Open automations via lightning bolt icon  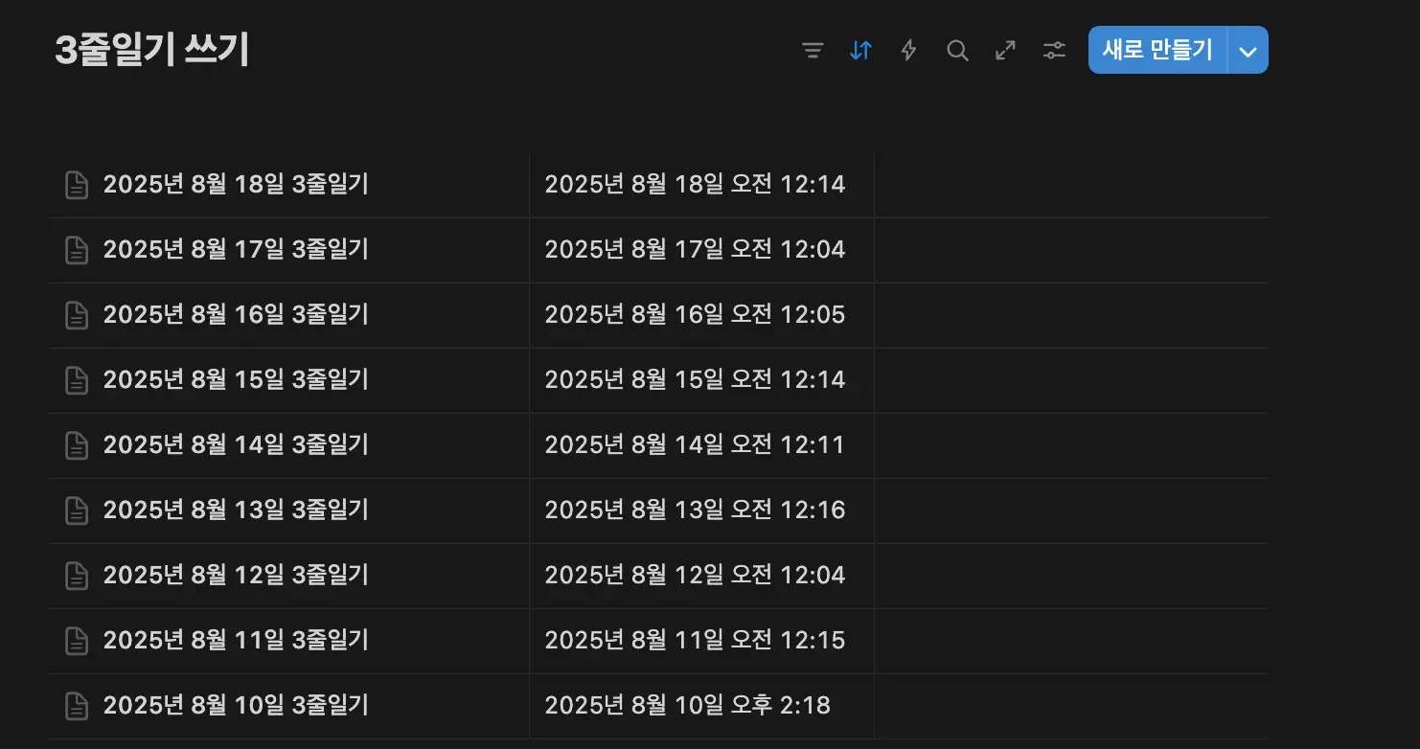[x=908, y=51]
